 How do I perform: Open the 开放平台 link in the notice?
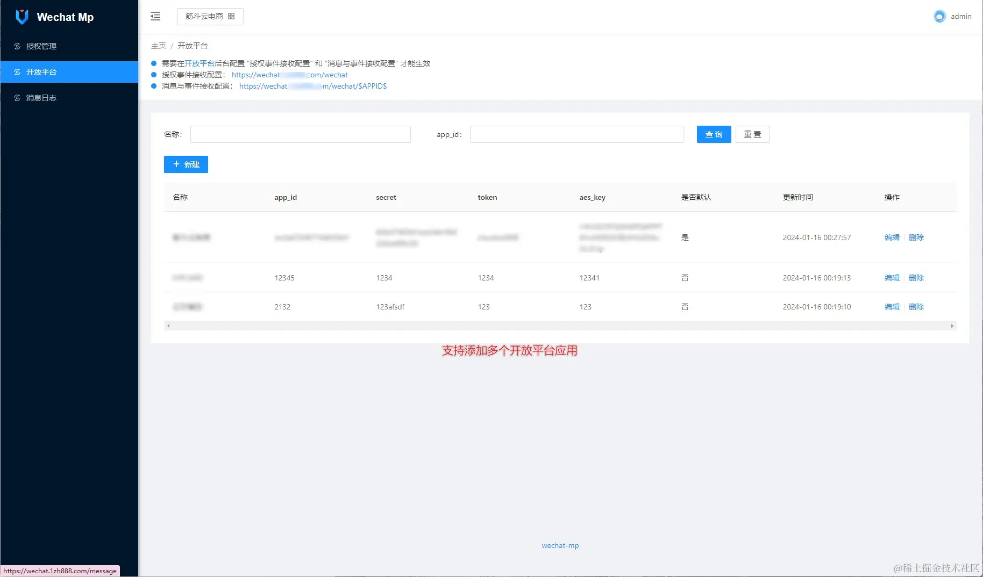200,63
